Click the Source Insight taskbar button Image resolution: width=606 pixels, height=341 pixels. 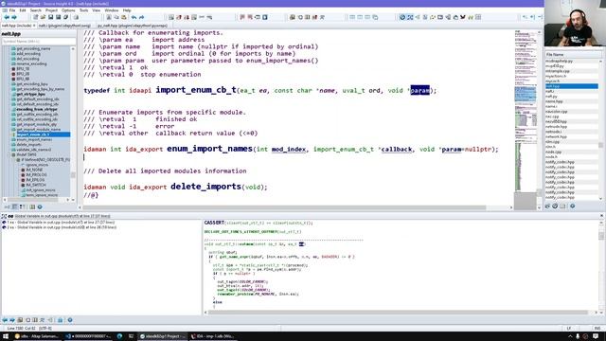(162, 336)
